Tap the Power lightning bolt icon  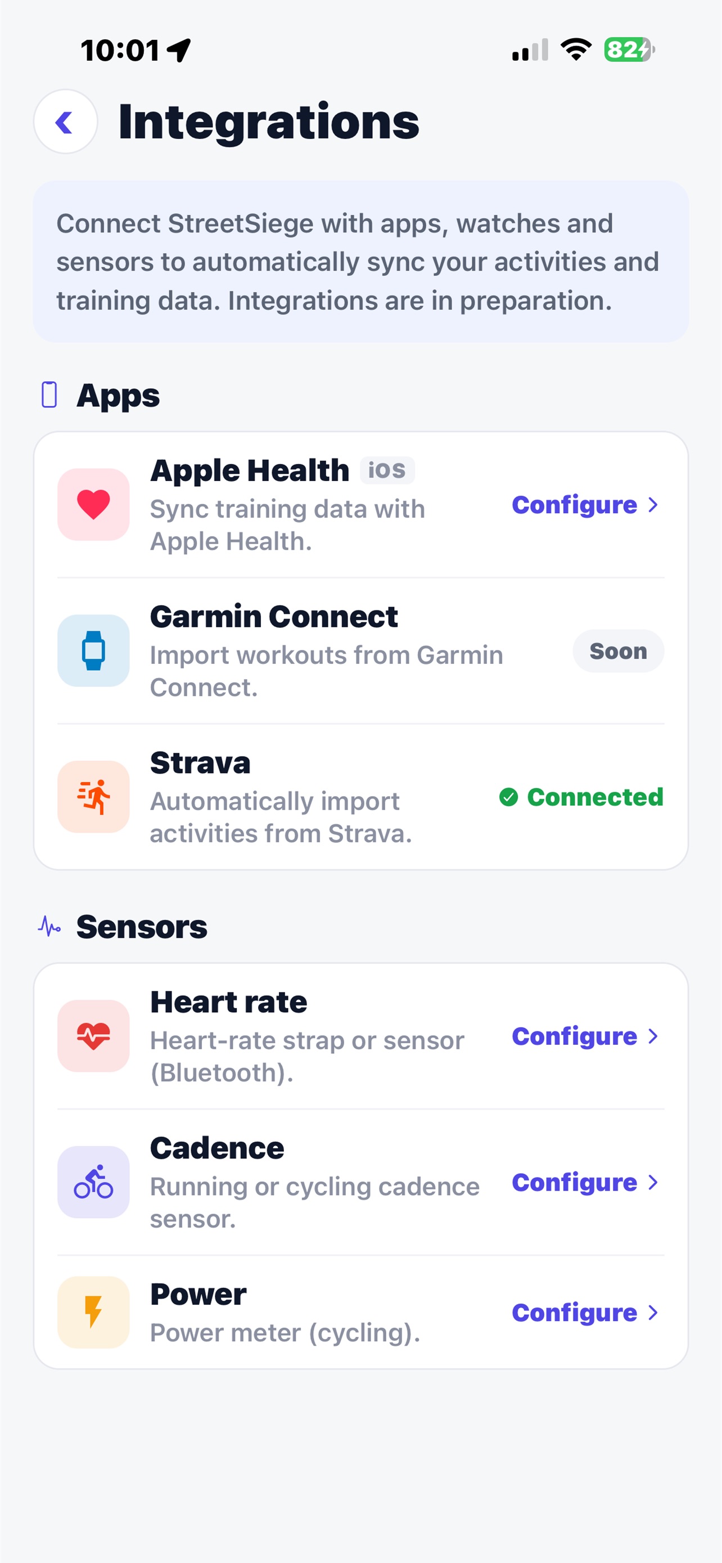[x=93, y=1313]
